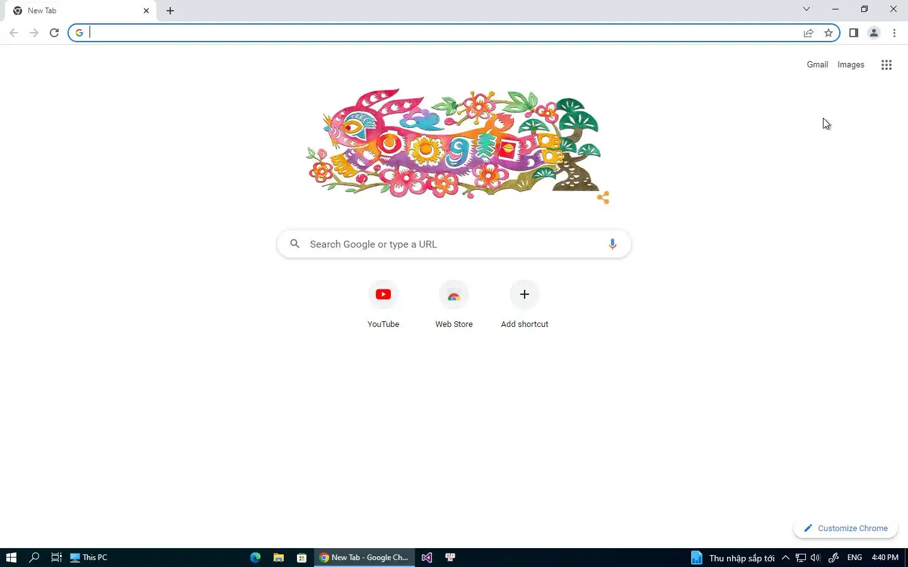Viewport: 908px width, 567px height.
Task: Open a new tab with plus button
Action: pos(170,11)
